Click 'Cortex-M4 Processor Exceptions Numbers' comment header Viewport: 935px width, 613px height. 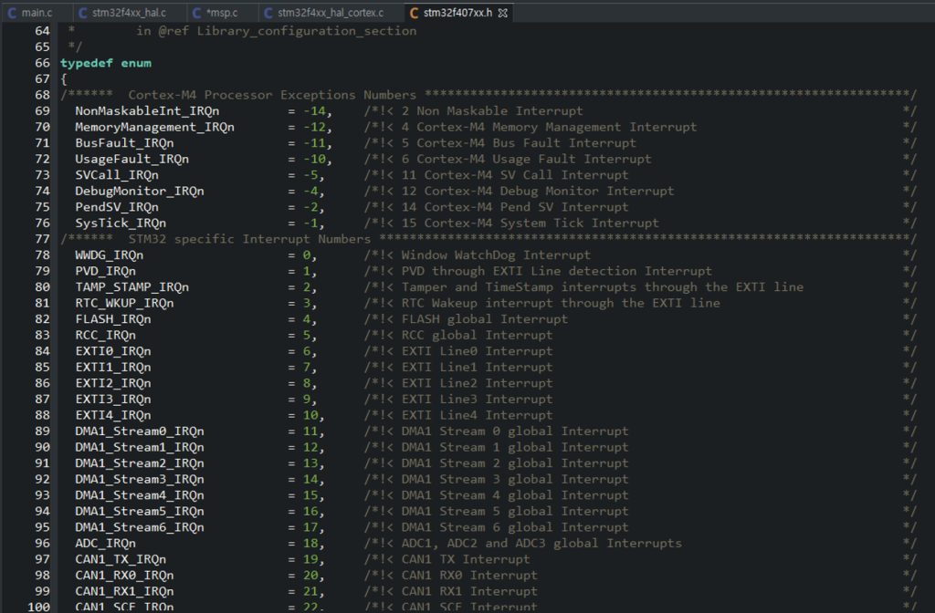pos(272,95)
